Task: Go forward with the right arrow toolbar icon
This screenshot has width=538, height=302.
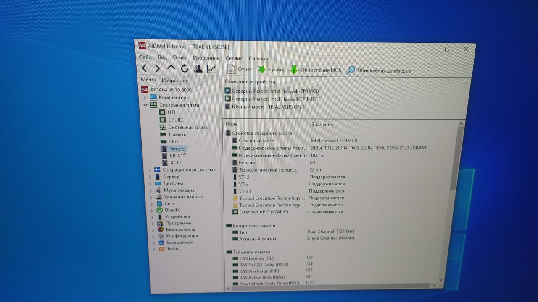Action: tap(157, 68)
